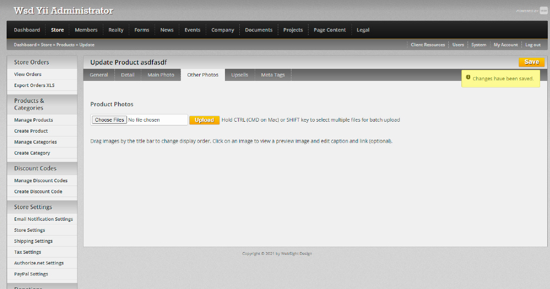550x289 pixels.
Task: Open the Dashboard menu item
Action: [x=27, y=30]
